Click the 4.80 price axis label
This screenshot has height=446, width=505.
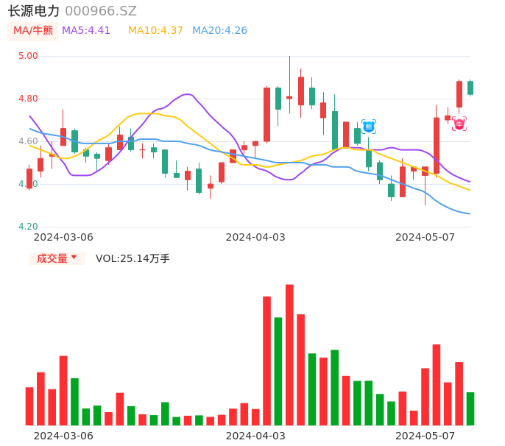click(x=28, y=99)
